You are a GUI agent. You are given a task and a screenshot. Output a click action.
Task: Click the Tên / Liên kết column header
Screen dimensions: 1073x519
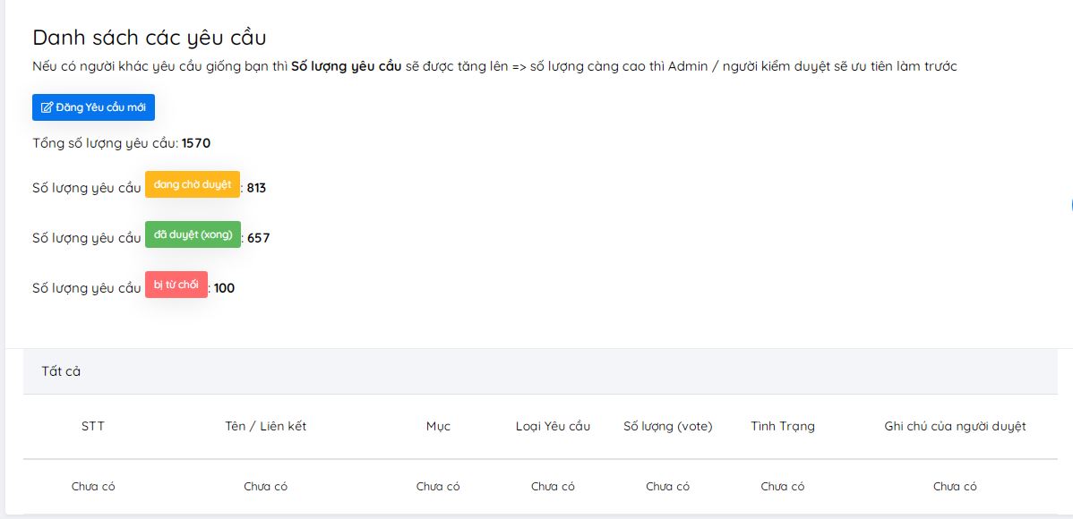[x=265, y=426]
